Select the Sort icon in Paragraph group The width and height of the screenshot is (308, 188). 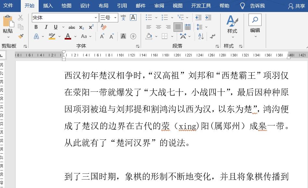click(200, 36)
